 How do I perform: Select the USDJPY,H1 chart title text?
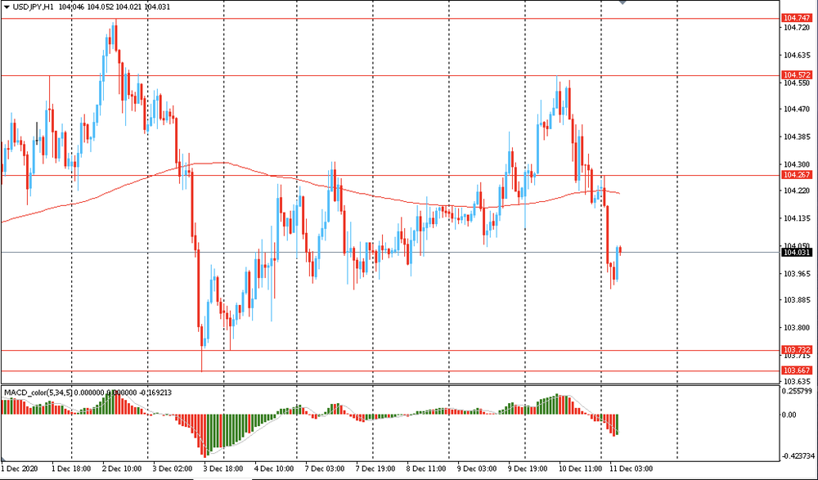[33, 7]
